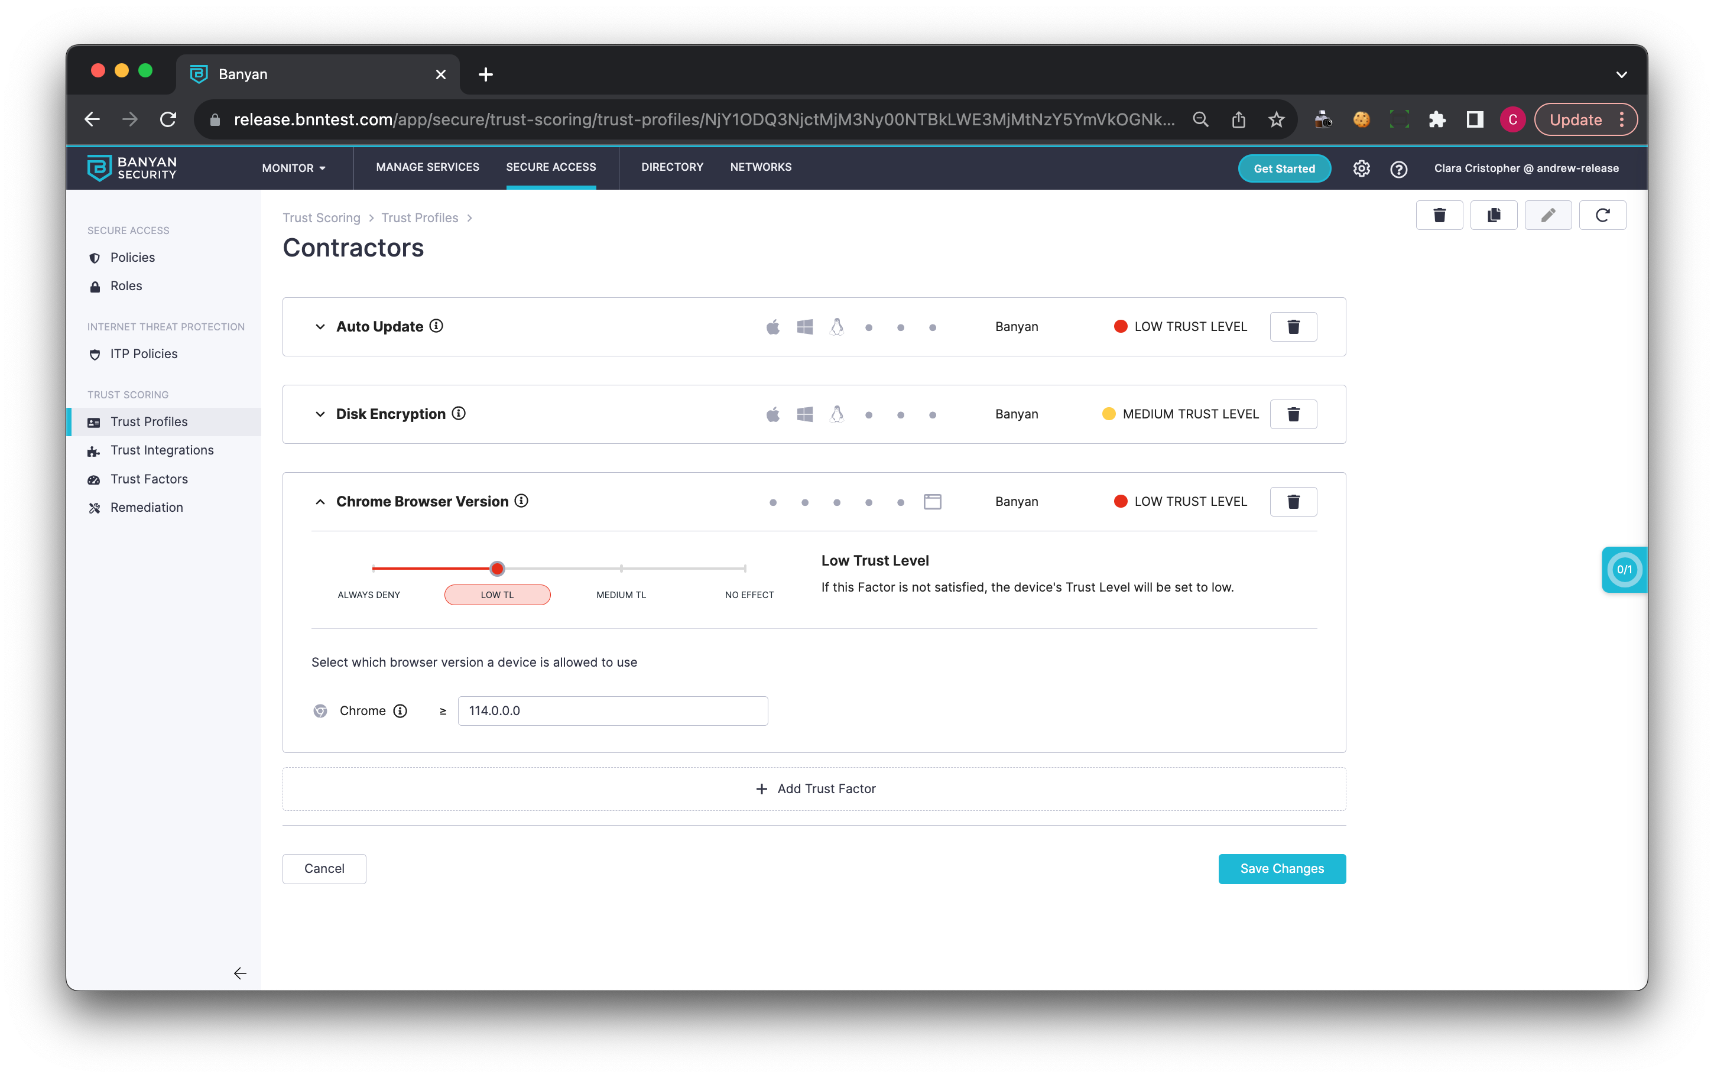This screenshot has width=1714, height=1078.
Task: Open info tooltip next to Chrome Browser Version
Action: [521, 501]
